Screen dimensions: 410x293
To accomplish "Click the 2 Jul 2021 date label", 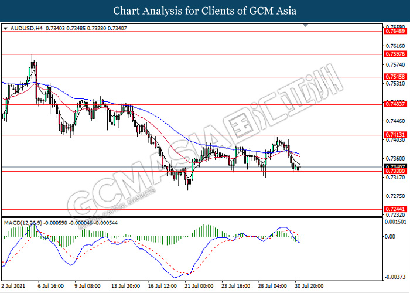I will coord(13,286).
